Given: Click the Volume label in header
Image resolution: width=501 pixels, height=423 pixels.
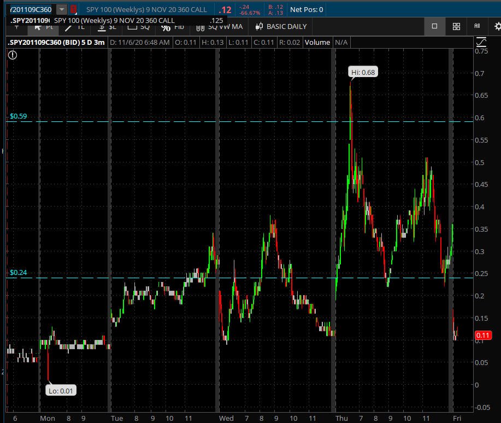Looking at the screenshot, I should tap(317, 42).
